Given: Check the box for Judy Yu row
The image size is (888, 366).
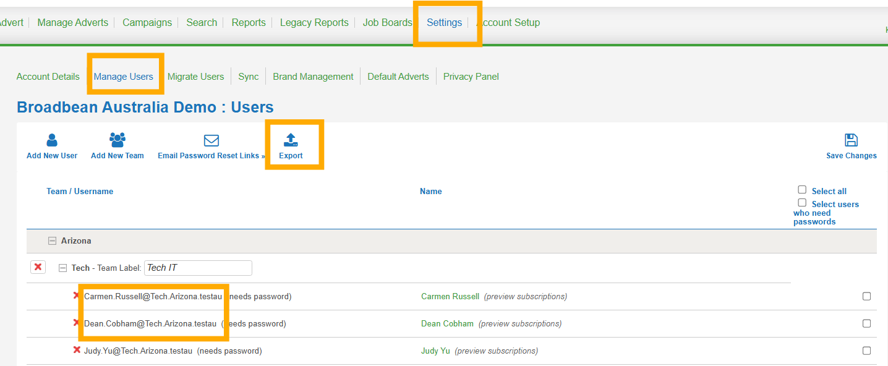Looking at the screenshot, I should [866, 351].
